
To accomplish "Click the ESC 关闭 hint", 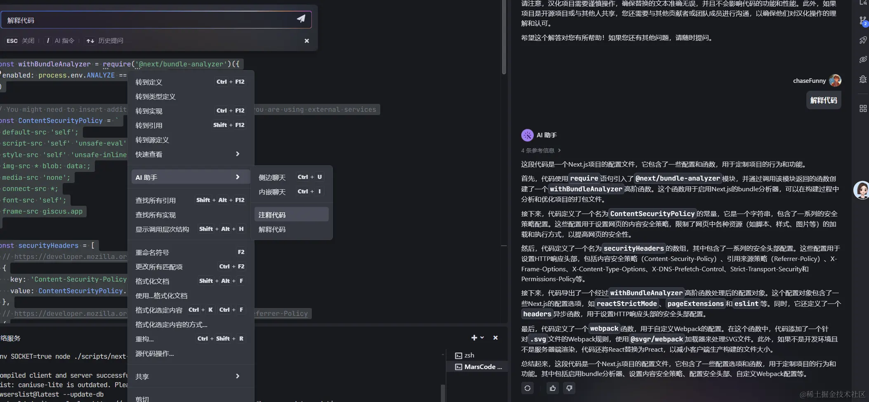I will (21, 41).
